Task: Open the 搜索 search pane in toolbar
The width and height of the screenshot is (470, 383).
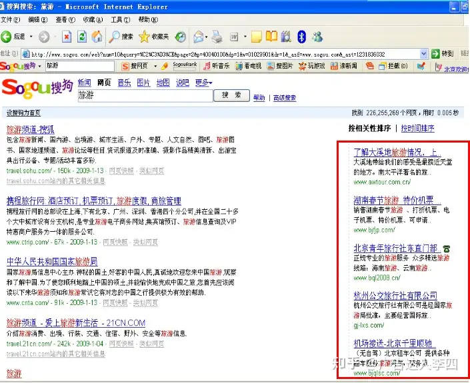Action: [x=121, y=37]
